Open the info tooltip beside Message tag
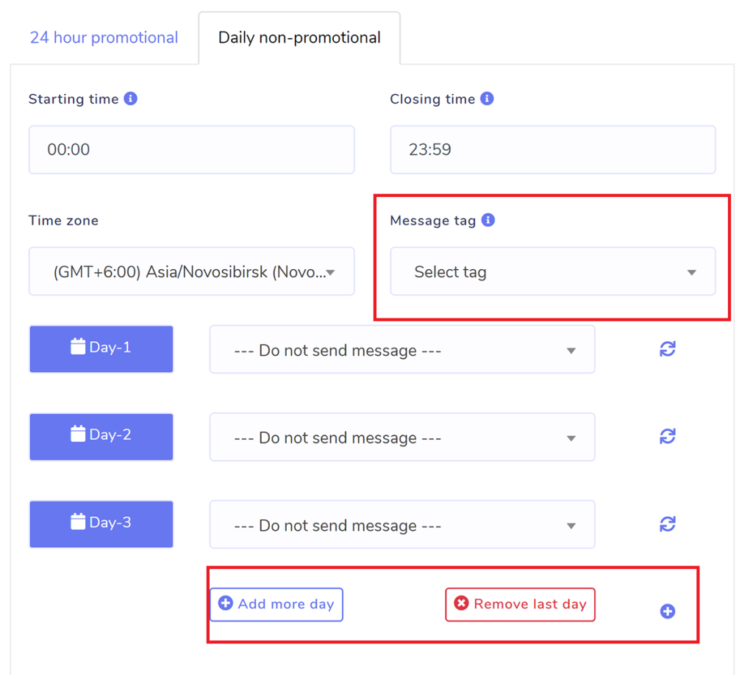753x675 pixels. click(488, 220)
